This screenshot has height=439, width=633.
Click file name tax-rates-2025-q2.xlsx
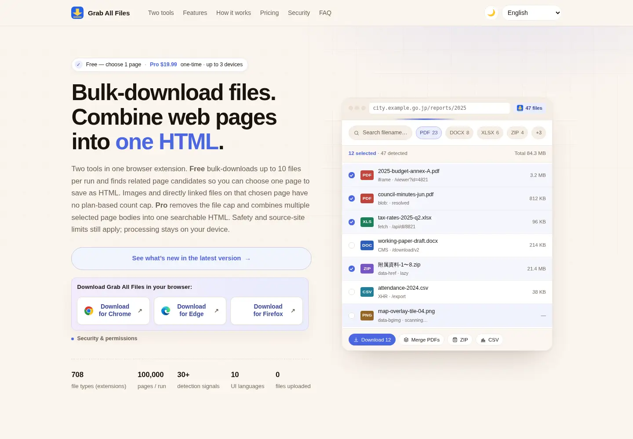click(404, 218)
